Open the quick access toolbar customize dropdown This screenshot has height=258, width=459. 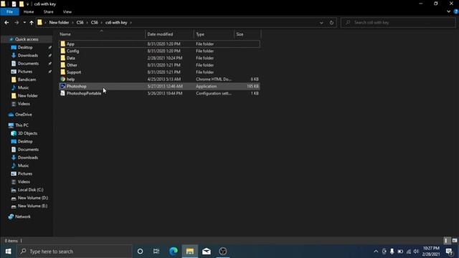click(x=27, y=4)
